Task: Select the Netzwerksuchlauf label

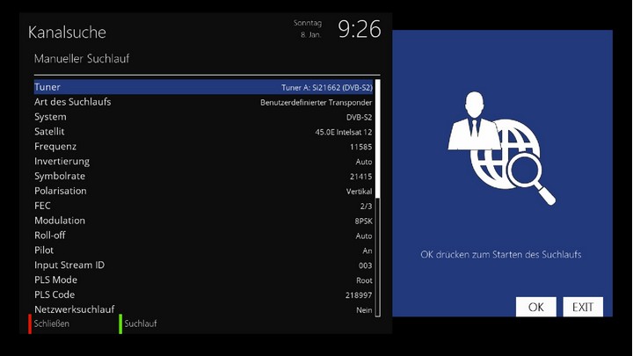Action: tap(74, 309)
